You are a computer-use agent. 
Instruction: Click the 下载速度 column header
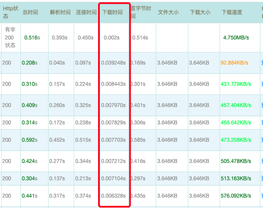pyautogui.click(x=232, y=13)
